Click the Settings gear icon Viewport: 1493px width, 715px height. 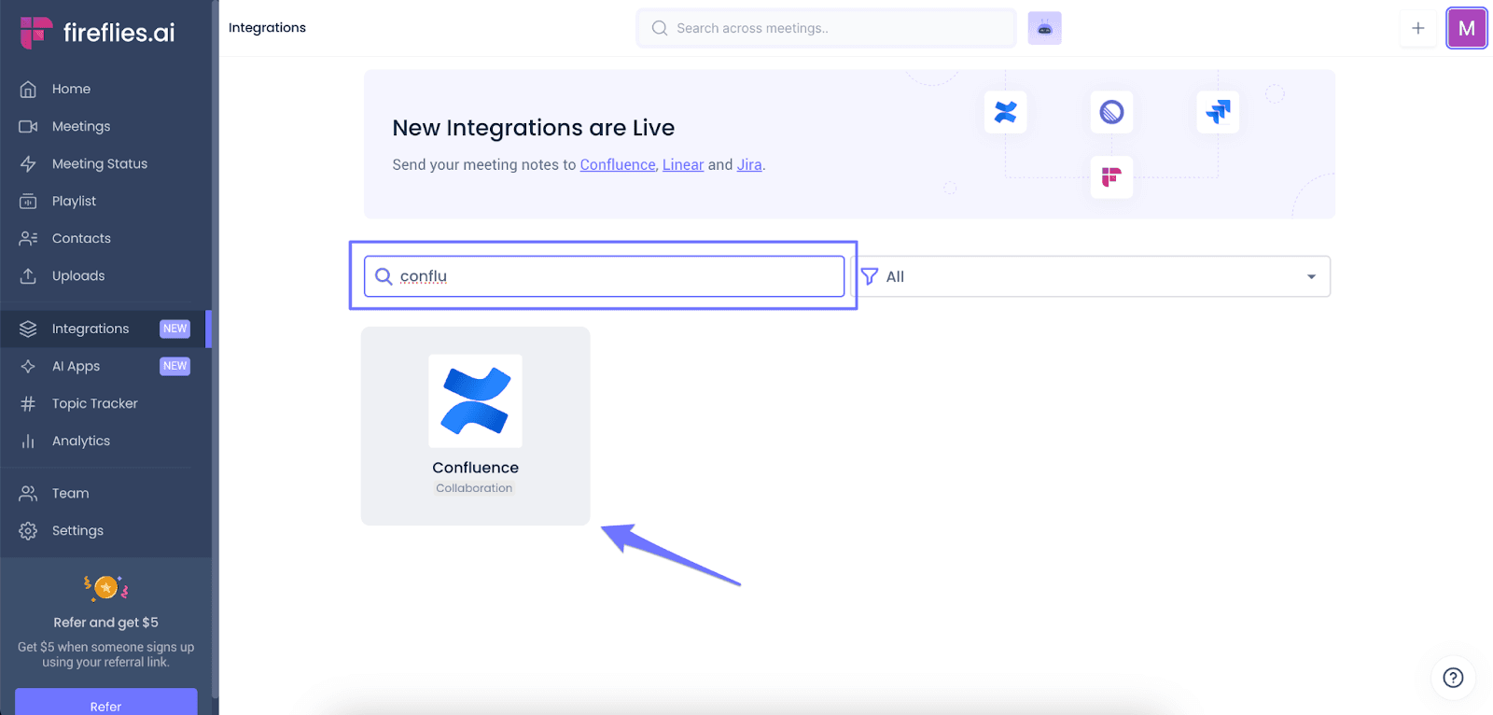pos(28,530)
